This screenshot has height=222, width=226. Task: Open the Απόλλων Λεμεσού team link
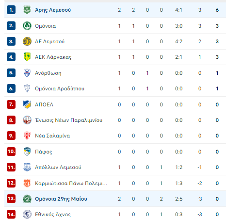point(58,167)
